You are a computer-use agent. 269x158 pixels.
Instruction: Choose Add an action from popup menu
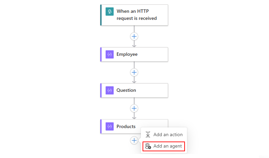[x=164, y=134]
